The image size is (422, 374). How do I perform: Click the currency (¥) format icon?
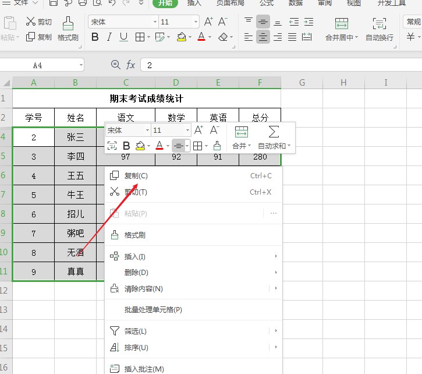point(410,37)
